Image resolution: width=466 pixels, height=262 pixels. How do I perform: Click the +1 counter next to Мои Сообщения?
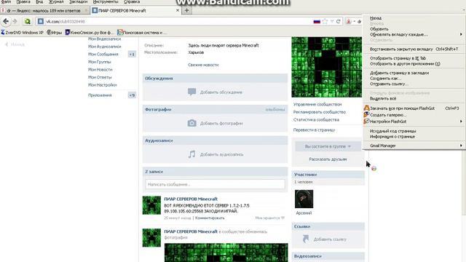coord(132,54)
